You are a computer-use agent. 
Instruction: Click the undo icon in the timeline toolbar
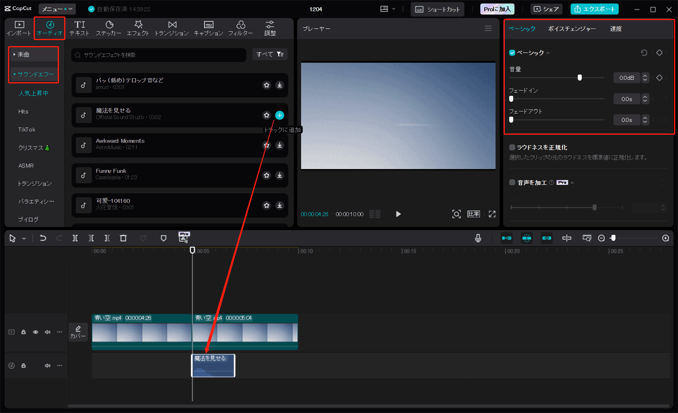43,238
